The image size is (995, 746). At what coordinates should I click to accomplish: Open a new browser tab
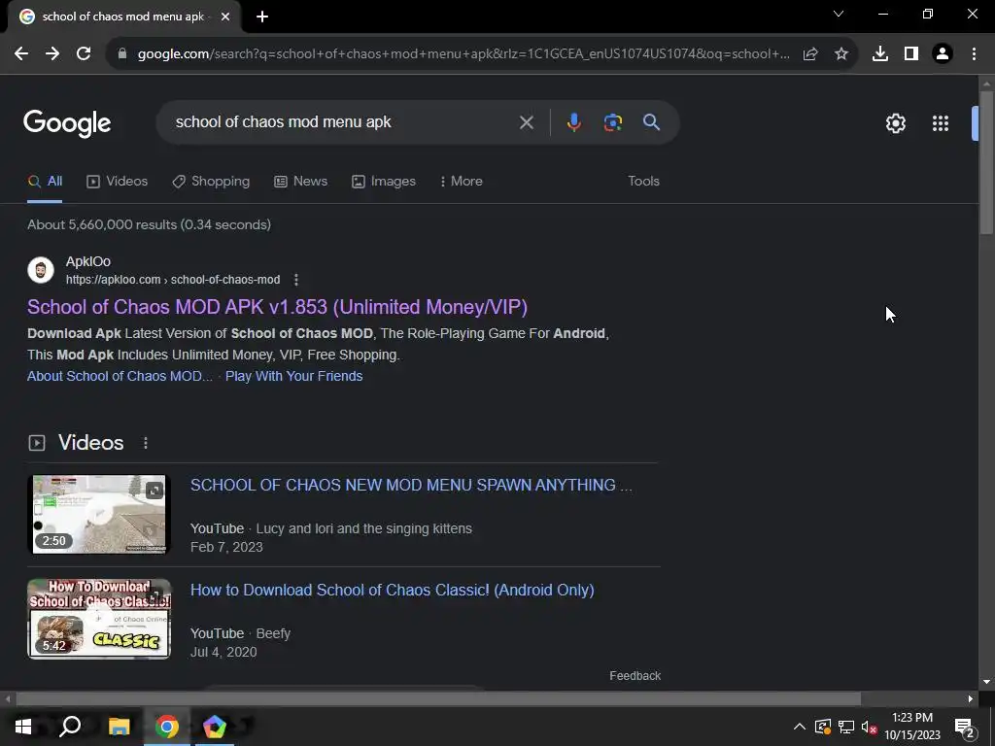[262, 17]
